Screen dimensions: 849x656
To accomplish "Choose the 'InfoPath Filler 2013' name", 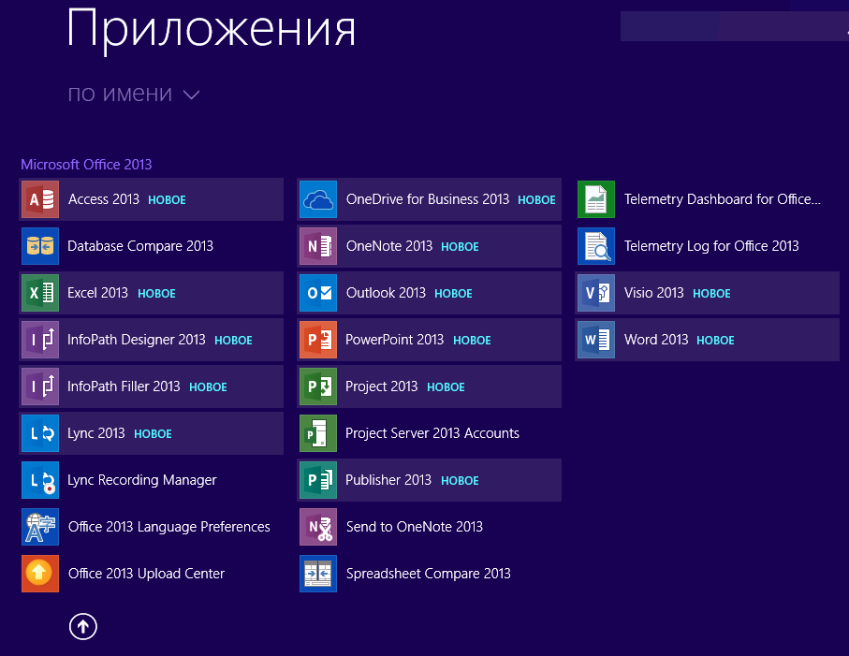I will [124, 386].
